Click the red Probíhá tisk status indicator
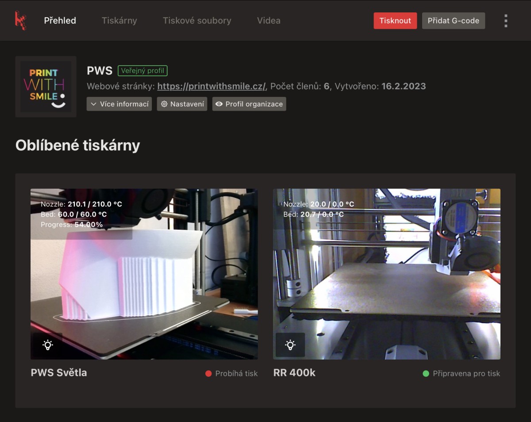 (209, 373)
